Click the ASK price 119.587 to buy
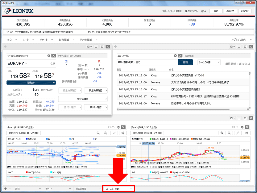Screen dimensions: 257x193 [44, 76]
